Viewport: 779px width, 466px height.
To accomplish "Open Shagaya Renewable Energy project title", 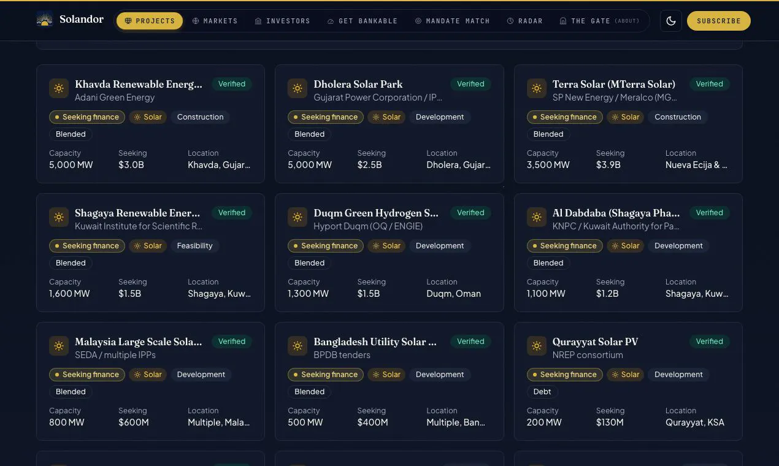I will (x=137, y=213).
